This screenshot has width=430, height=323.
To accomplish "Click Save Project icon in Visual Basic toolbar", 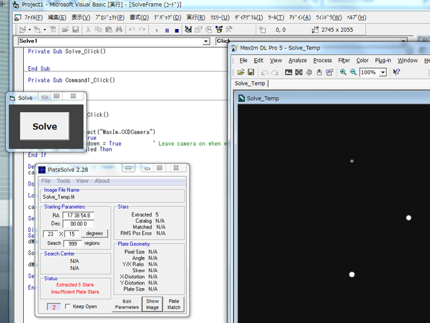I will 75,30.
